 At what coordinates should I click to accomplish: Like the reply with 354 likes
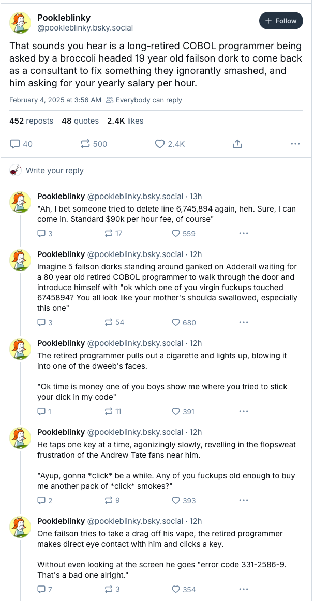point(176,589)
